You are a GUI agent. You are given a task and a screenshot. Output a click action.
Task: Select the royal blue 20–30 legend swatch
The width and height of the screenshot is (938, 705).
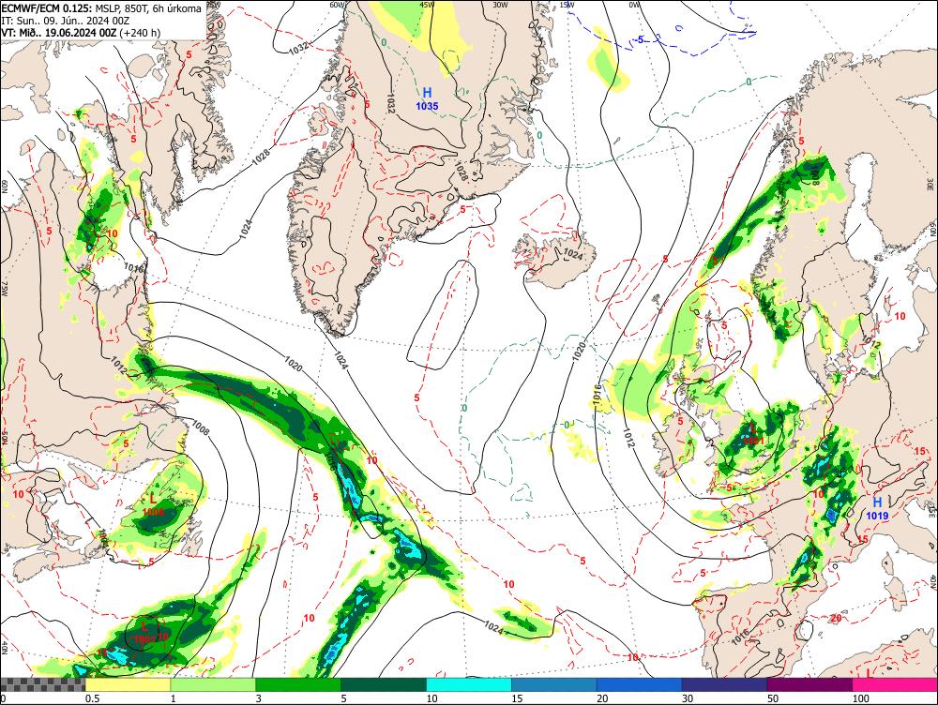[x=640, y=684]
